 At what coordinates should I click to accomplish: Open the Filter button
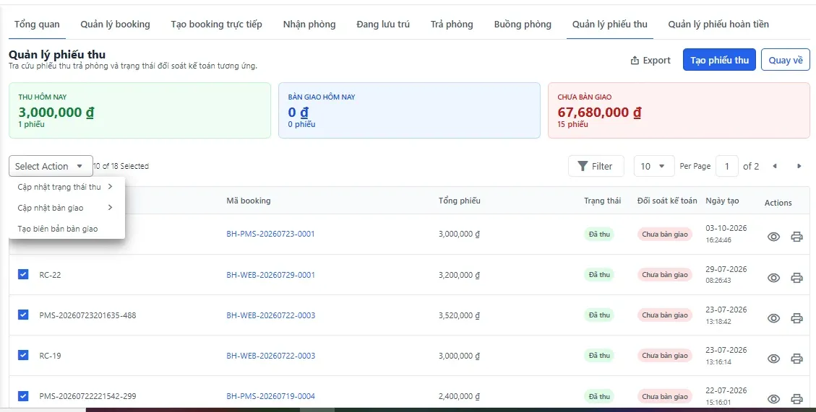pos(596,166)
